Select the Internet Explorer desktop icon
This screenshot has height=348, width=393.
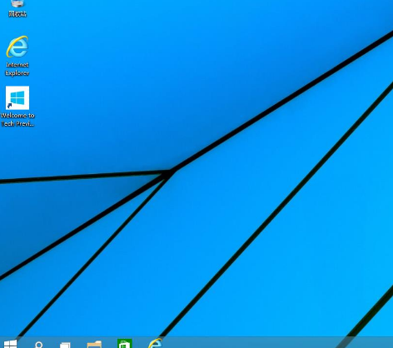17,47
